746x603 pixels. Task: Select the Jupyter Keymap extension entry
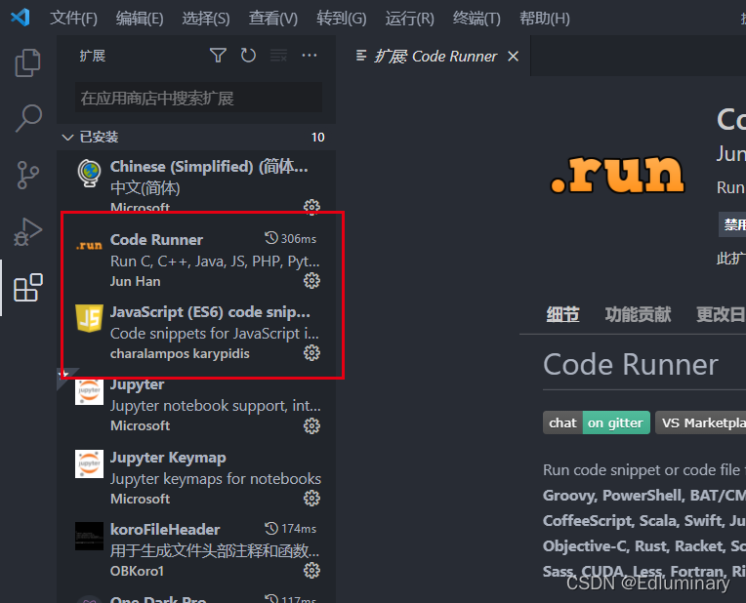(x=196, y=478)
